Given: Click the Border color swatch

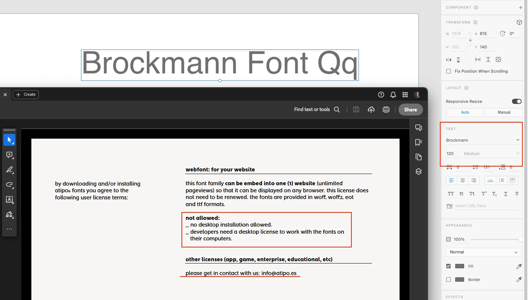Looking at the screenshot, I should pyautogui.click(x=460, y=280).
